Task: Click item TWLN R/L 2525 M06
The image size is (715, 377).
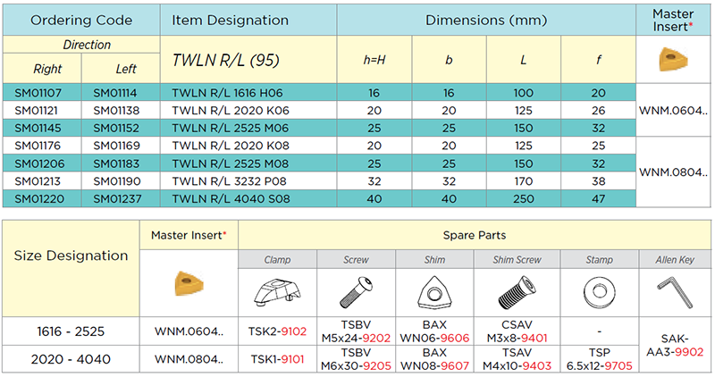Action: click(231, 128)
